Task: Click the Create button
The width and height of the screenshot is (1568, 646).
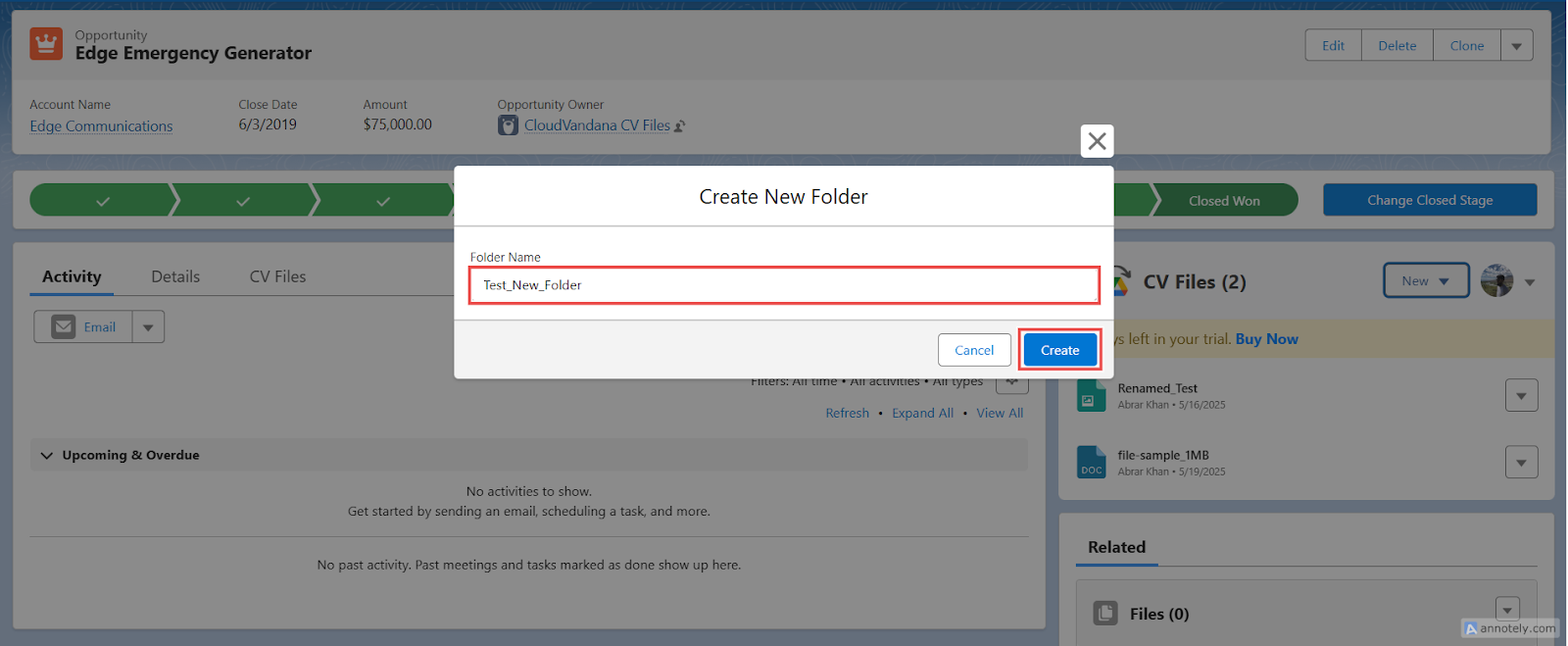Action: point(1060,350)
